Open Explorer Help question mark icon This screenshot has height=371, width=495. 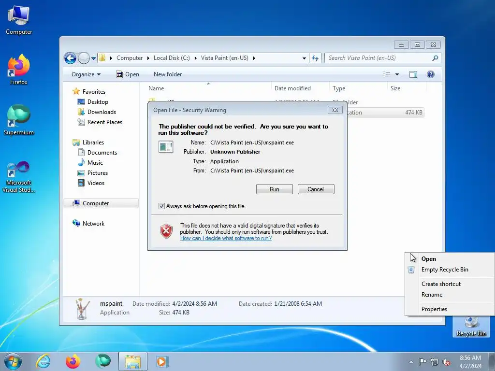pos(431,74)
